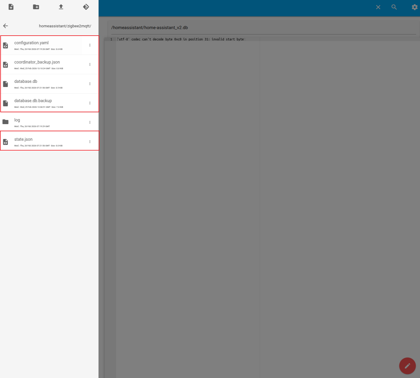
Task: Click database.db.backup size 7.0 KiB text
Action: (x=57, y=107)
